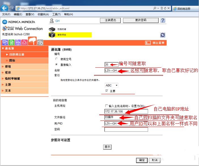Viewport: 199px width, 166px height.
Task: Open help with the question mark icon
Action: click(x=163, y=20)
